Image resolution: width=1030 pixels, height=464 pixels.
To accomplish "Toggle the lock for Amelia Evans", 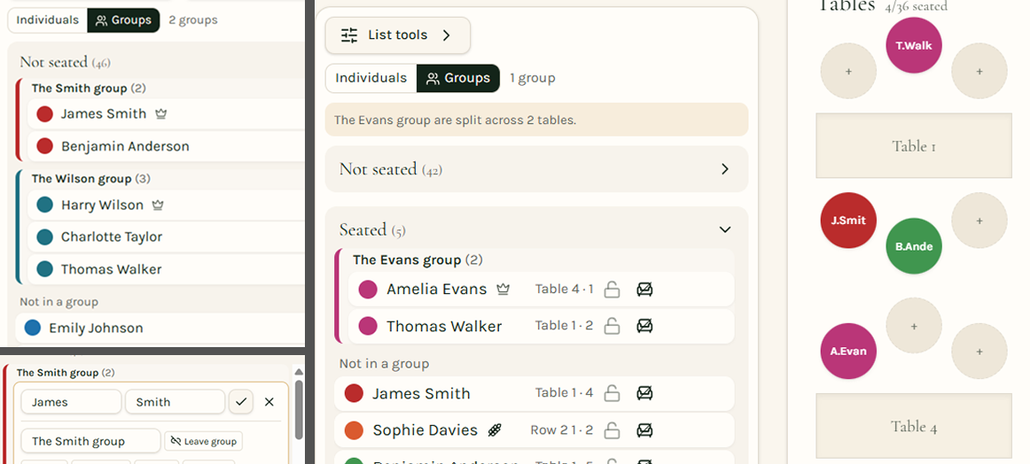I will [612, 290].
